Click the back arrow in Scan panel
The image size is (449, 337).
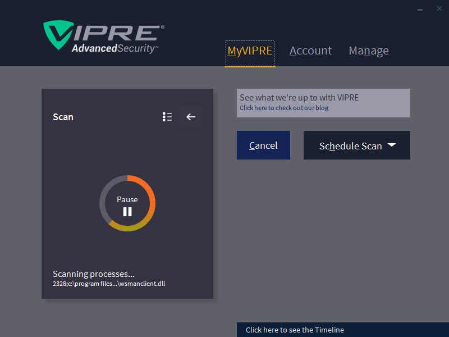pos(191,117)
